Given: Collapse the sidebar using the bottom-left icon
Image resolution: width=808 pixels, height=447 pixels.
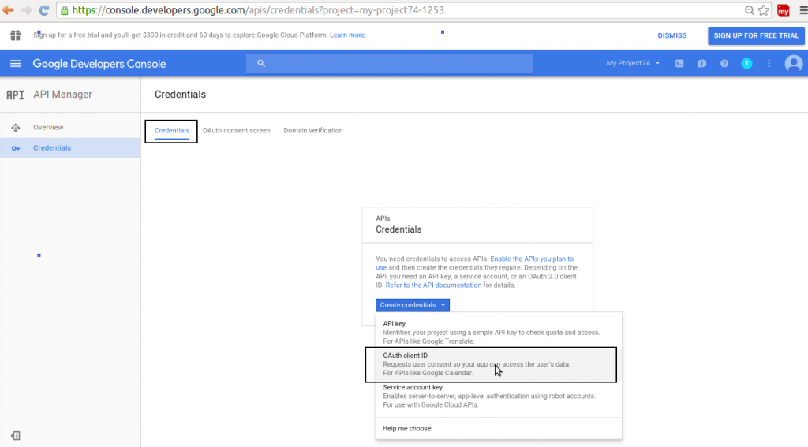Looking at the screenshot, I should coord(16,435).
